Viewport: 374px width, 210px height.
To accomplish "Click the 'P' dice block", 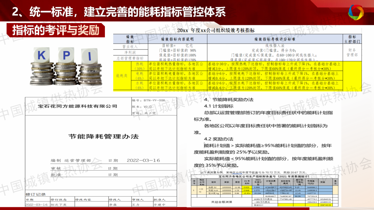I will (x=66, y=55).
